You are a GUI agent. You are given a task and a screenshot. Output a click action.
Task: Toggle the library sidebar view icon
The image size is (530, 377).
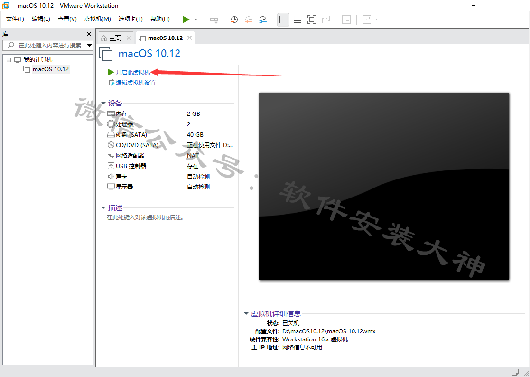click(283, 19)
